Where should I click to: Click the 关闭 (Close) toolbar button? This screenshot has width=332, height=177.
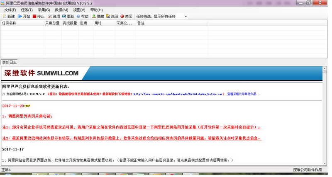(x=126, y=16)
